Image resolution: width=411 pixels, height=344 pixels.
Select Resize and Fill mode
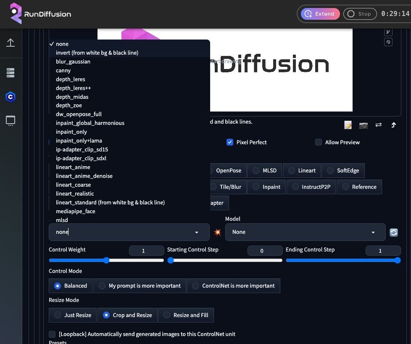tap(186, 315)
